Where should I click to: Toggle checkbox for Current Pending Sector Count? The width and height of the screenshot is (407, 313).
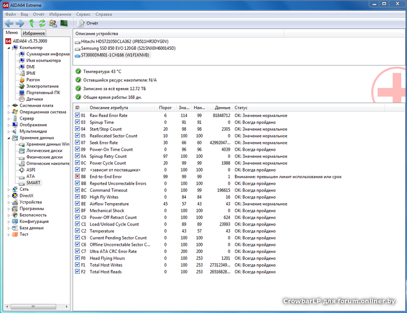[x=77, y=237]
